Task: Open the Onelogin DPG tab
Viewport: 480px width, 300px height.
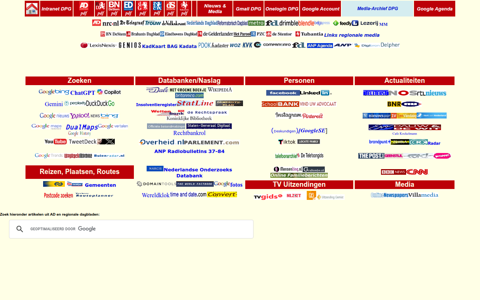Action: point(282,9)
